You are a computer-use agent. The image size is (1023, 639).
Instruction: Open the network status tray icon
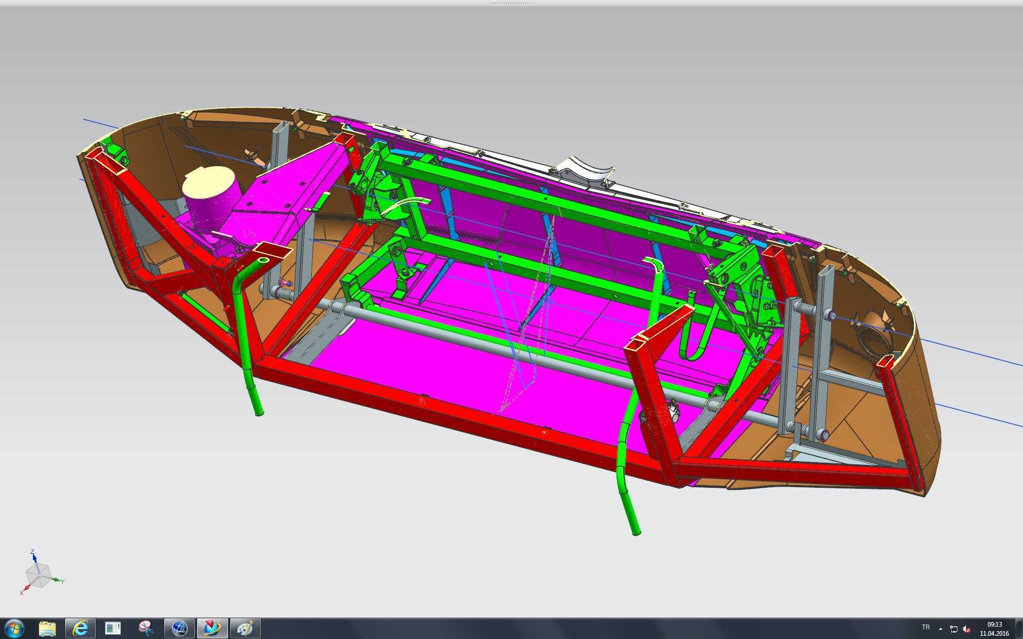[x=953, y=629]
